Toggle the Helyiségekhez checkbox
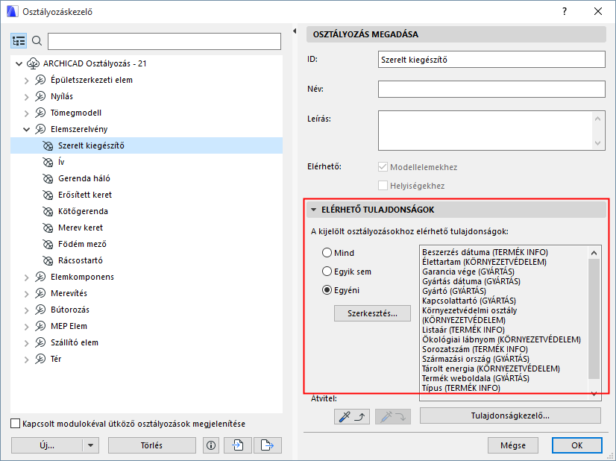Viewport: 616px width, 461px height. [x=383, y=185]
